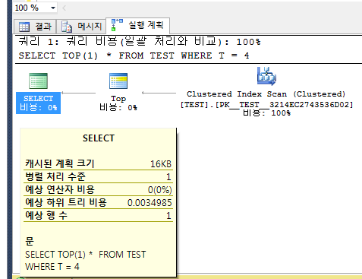
Task: Click the 병렬 처리 수준 row
Action: pyautogui.click(x=98, y=176)
